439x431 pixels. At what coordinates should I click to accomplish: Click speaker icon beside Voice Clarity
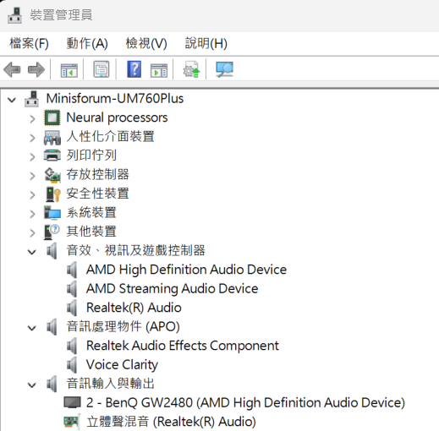click(x=72, y=365)
